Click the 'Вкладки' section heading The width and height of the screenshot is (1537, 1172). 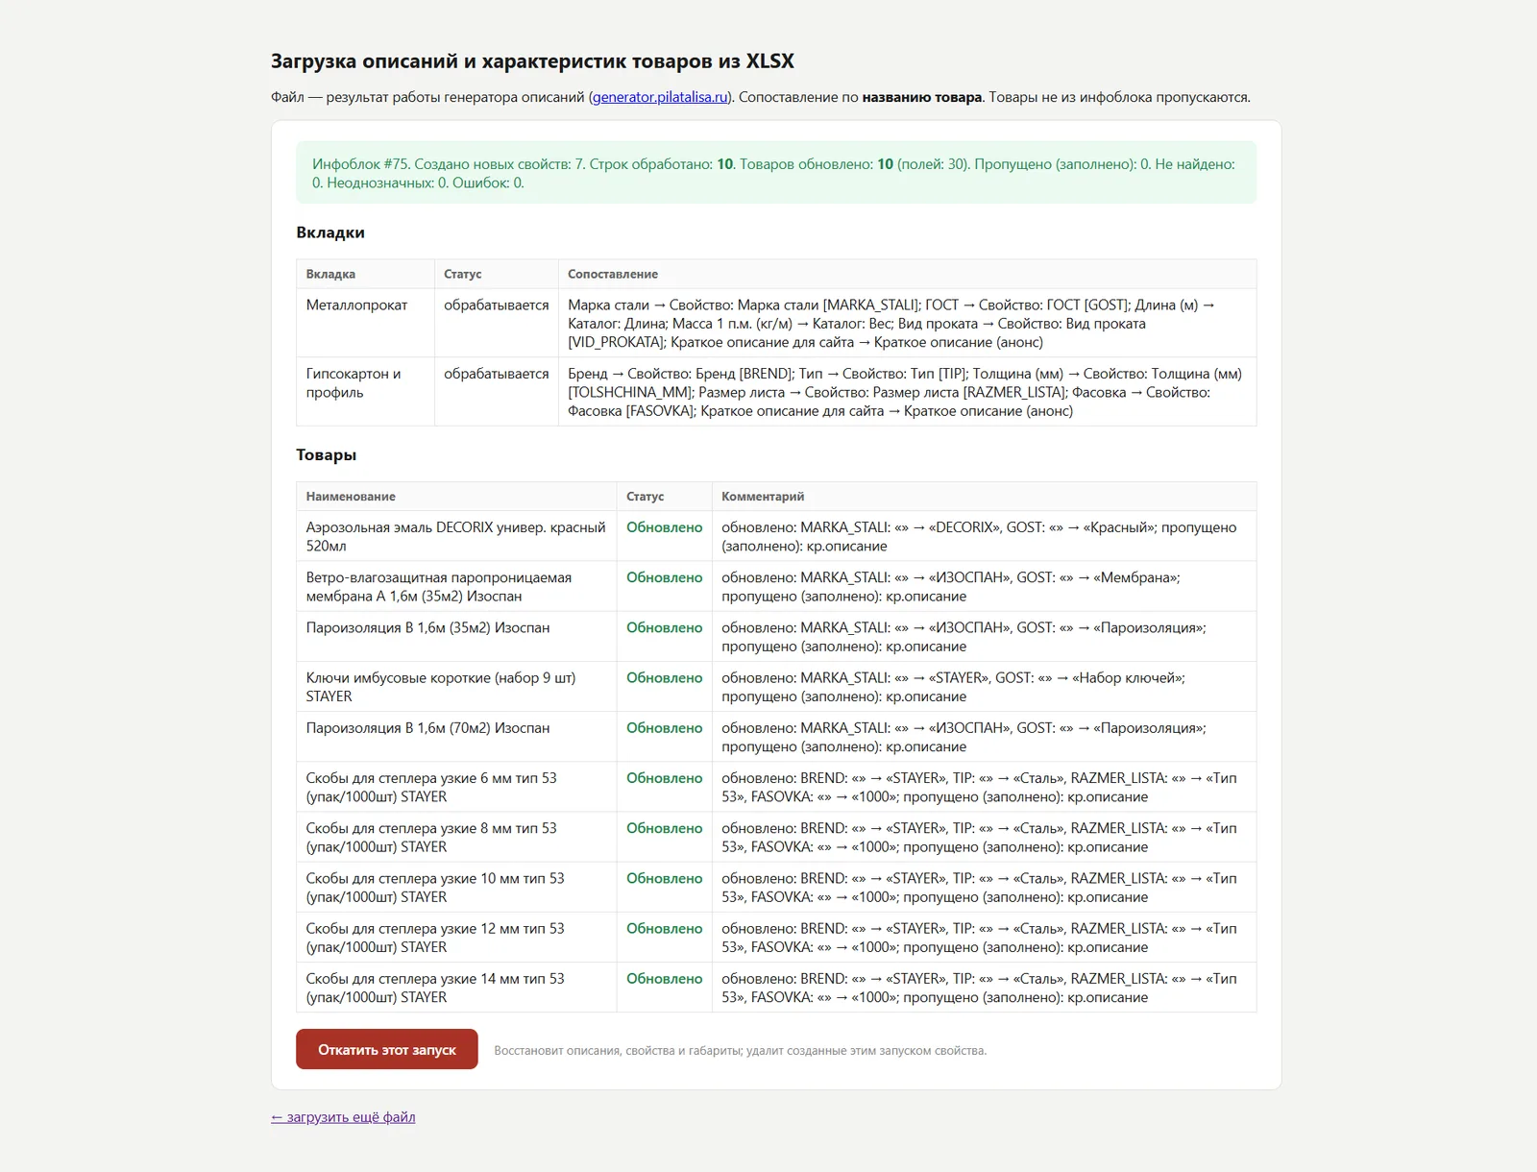coord(330,232)
